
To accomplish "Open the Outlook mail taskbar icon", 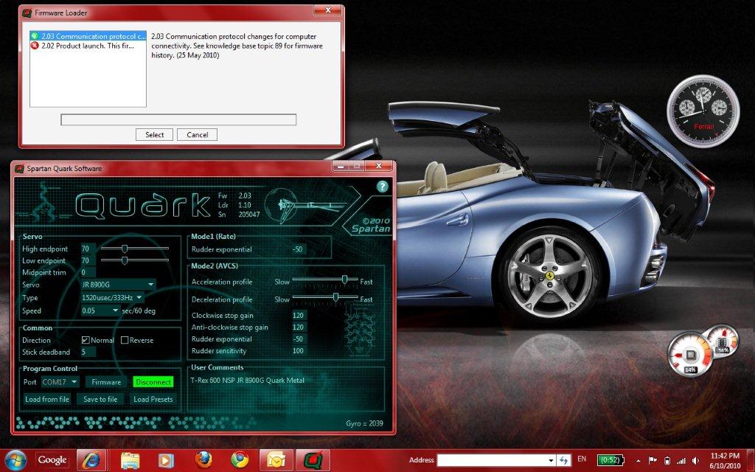I will pos(276,460).
